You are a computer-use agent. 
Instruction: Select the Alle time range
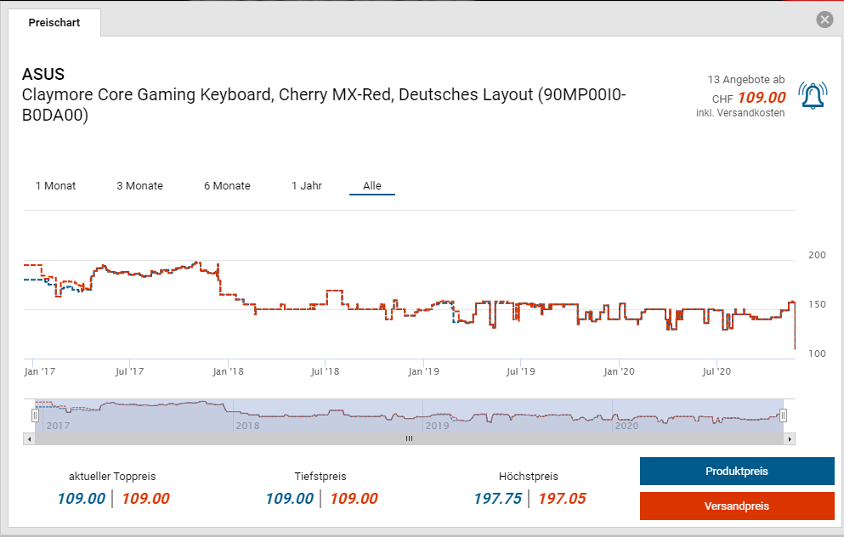[372, 185]
